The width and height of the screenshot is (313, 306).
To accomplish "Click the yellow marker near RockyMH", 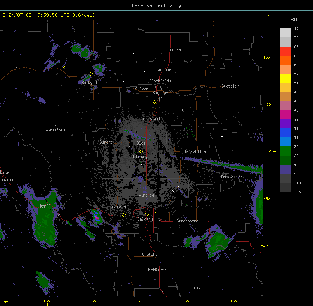I will [90, 74].
